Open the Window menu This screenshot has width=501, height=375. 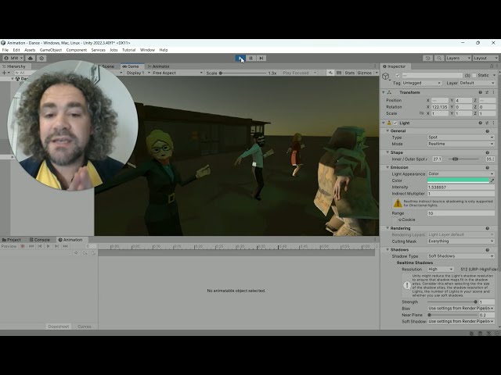click(x=147, y=50)
